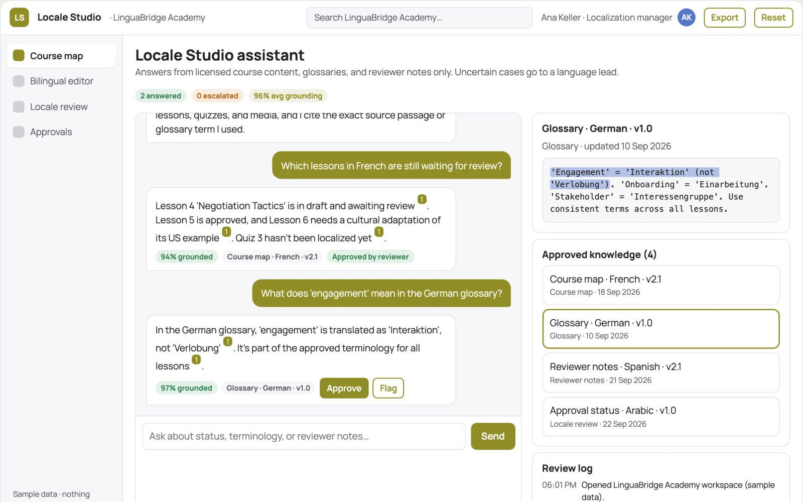Select Glossary · German · v1.0 knowledge card

coord(660,329)
